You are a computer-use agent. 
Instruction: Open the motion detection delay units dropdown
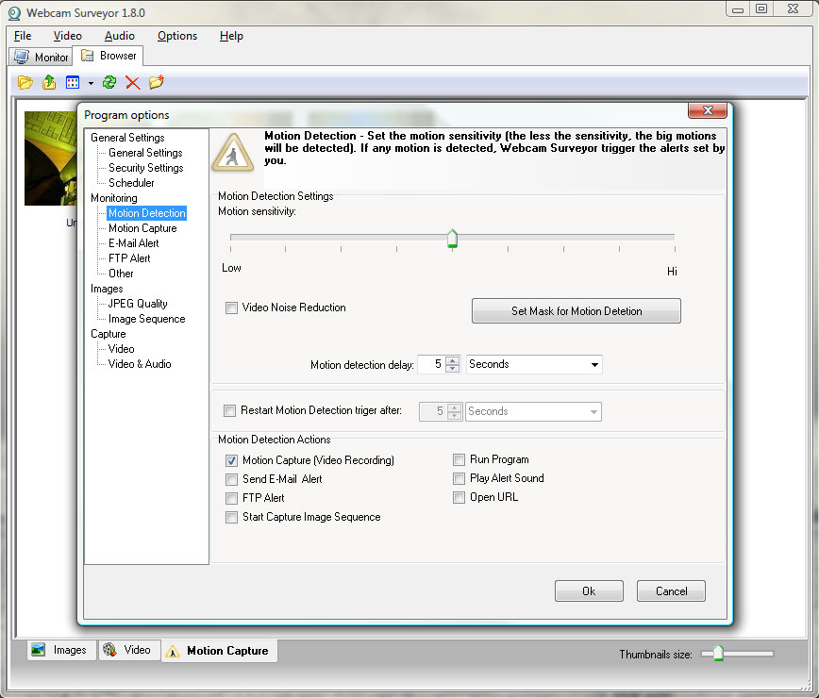coord(534,364)
